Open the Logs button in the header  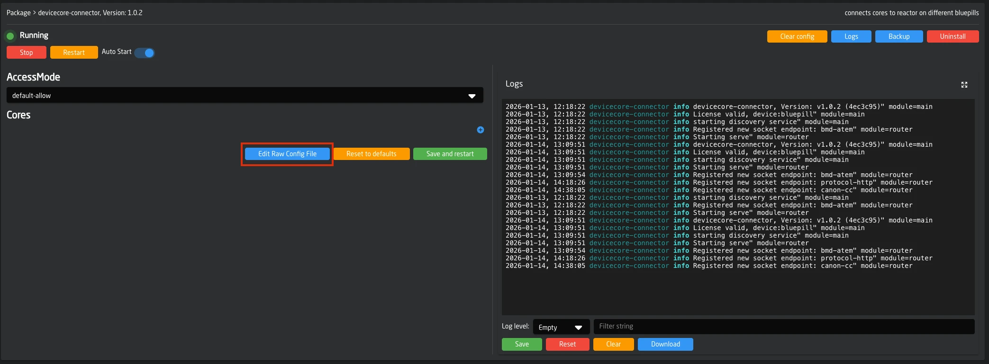(851, 36)
